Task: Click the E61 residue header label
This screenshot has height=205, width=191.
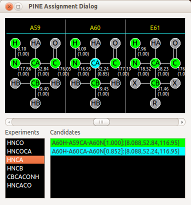Action: [155, 27]
